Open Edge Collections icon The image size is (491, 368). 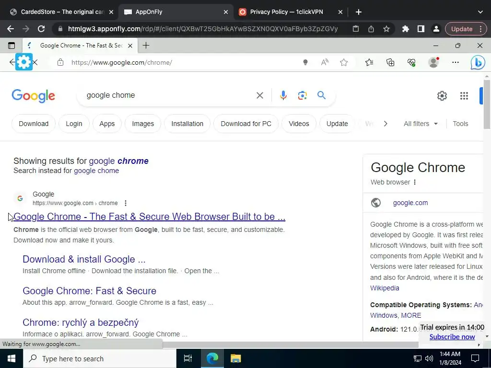(390, 63)
